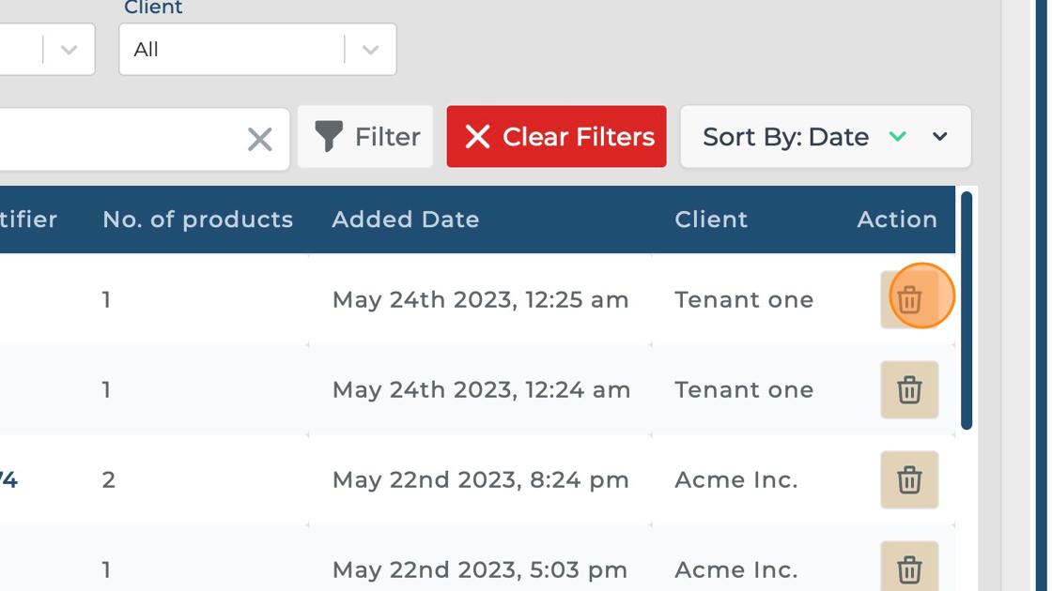This screenshot has height=591, width=1052.
Task: Expand the Client dropdown showing All
Action: coord(370,50)
